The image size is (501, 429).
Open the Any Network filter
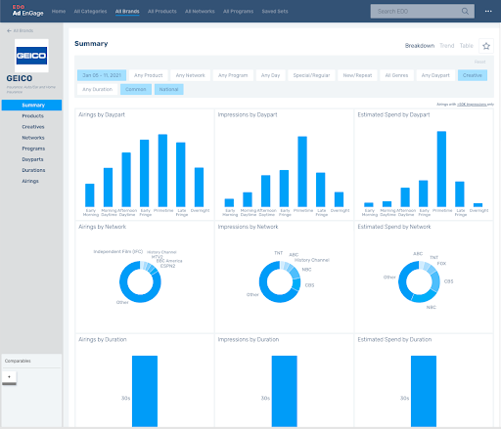(190, 75)
